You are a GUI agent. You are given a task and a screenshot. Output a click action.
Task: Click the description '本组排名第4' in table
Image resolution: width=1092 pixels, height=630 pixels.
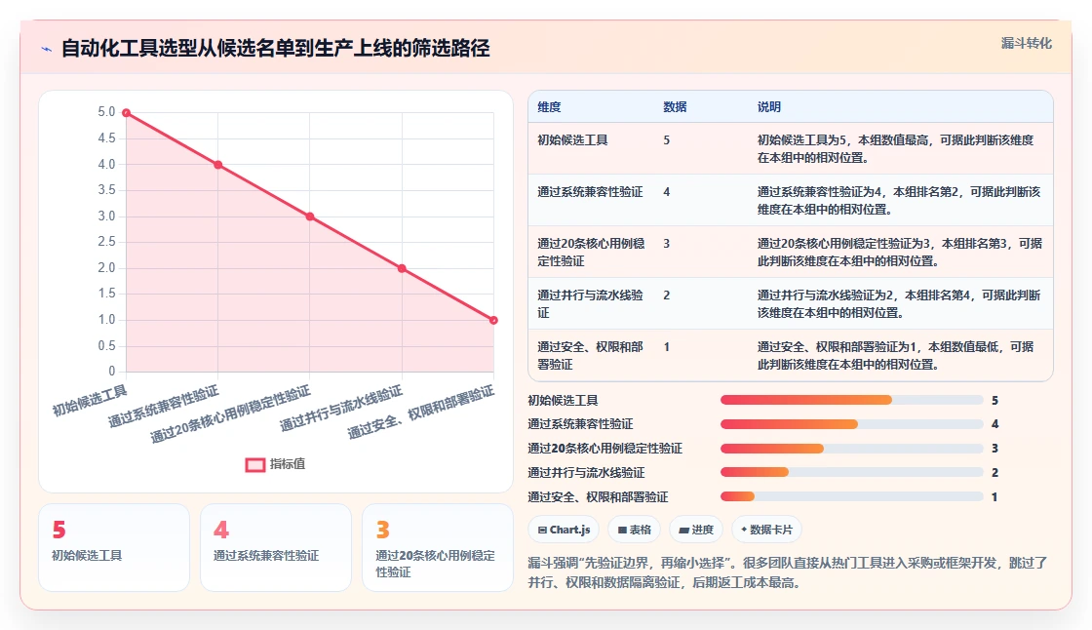pos(937,295)
